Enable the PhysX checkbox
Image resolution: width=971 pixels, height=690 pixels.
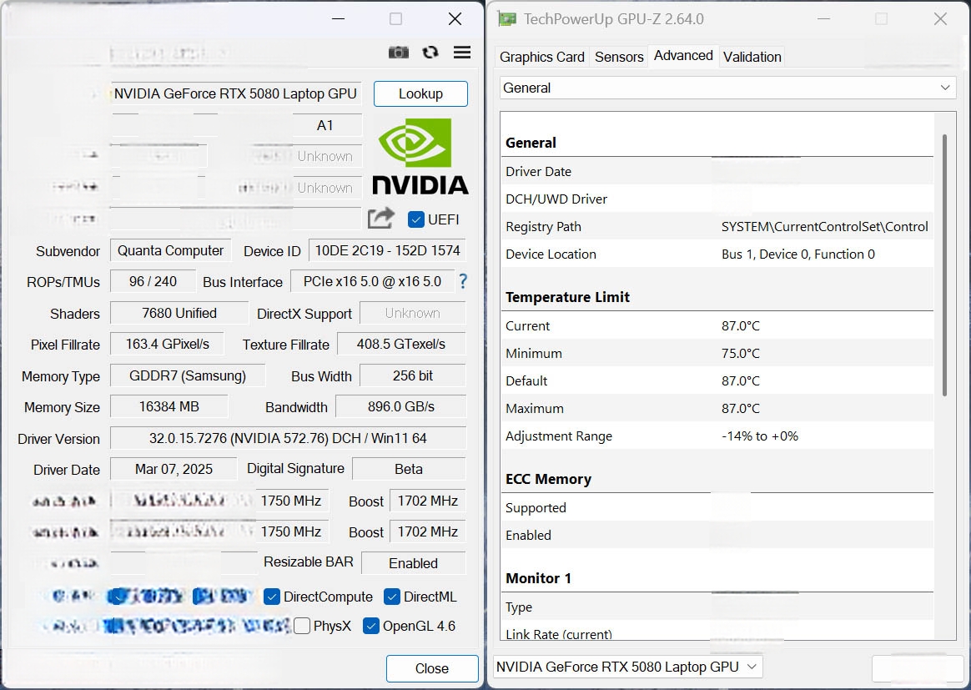(x=302, y=626)
